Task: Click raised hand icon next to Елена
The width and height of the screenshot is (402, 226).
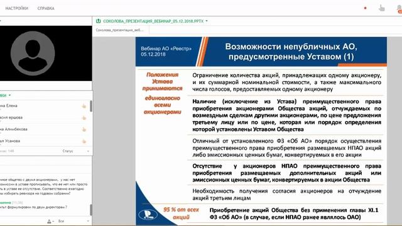Action: (84, 106)
